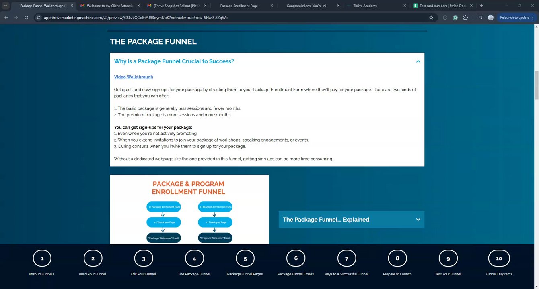Click the browser Back arrow

[x=6, y=18]
